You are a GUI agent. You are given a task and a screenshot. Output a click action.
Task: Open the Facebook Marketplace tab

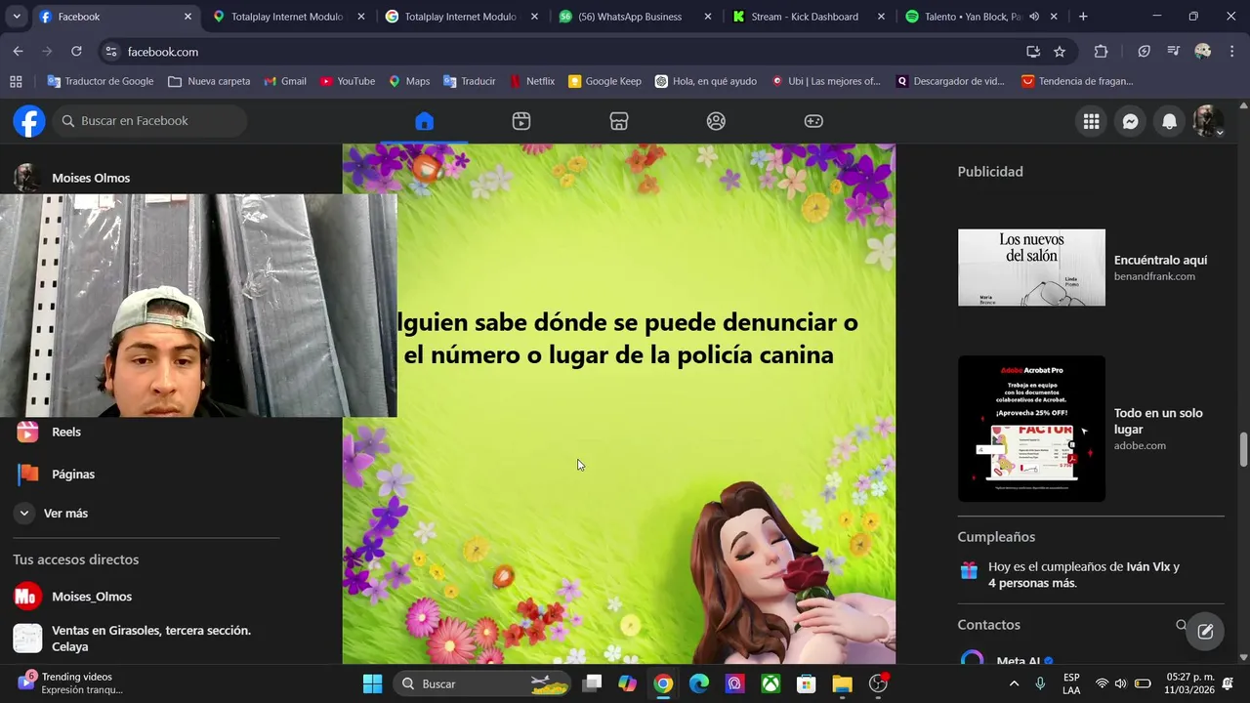tap(619, 121)
